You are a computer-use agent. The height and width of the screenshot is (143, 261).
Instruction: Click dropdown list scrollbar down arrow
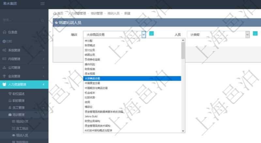tap(183, 131)
